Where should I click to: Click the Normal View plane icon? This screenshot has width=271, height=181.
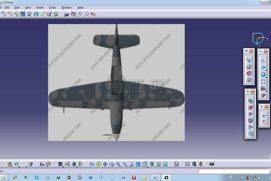click(132, 164)
